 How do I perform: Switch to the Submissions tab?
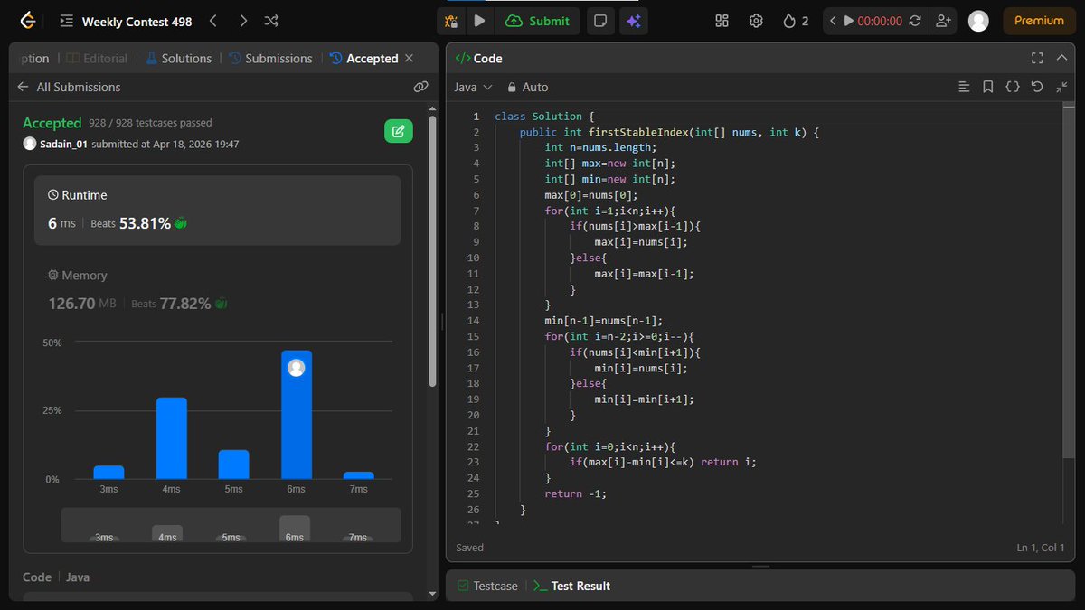(x=270, y=58)
